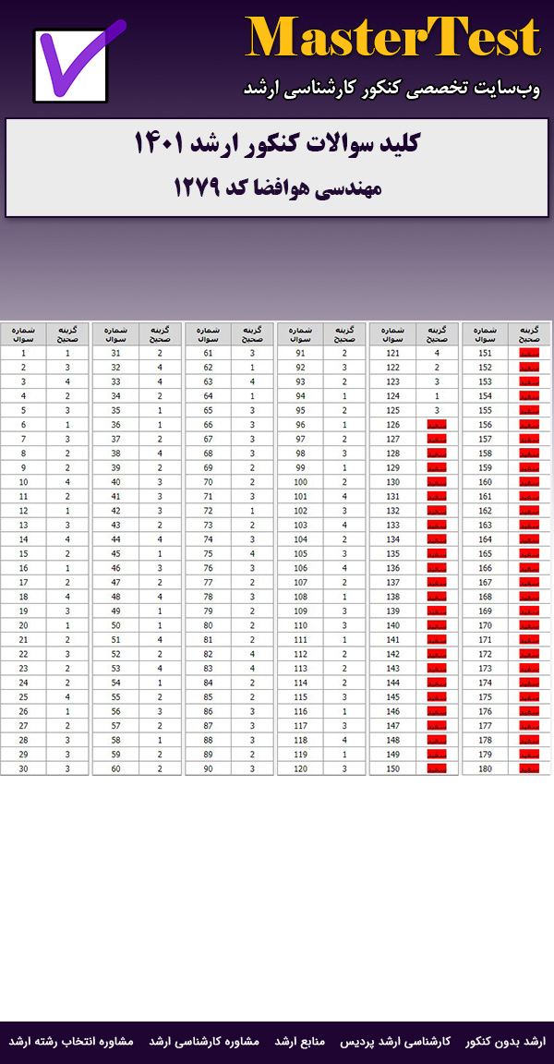554x1064 pixels.
Task: Visit the 'مشاوره انتخاب رشته ارشد' footer link
Action: click(71, 1042)
